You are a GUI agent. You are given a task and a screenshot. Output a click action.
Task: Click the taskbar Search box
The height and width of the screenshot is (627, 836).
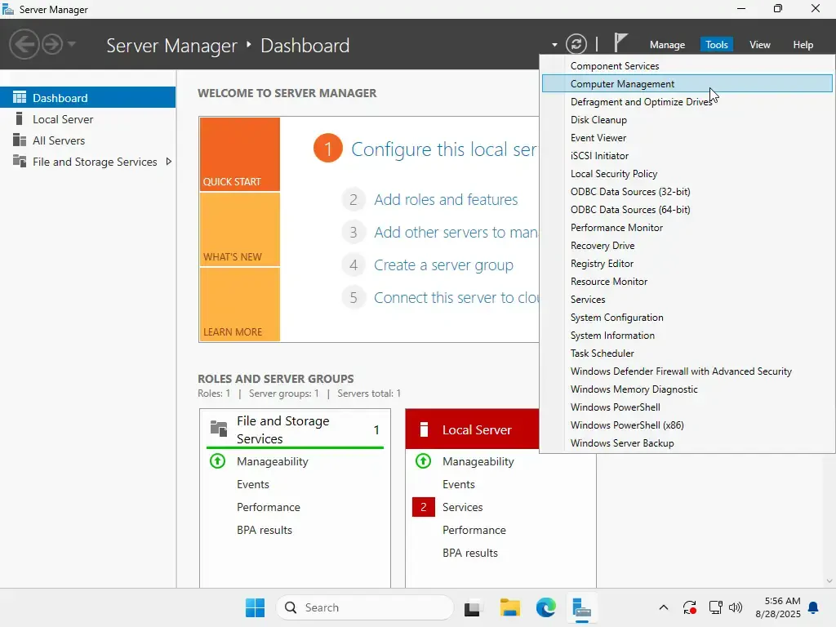(x=365, y=607)
